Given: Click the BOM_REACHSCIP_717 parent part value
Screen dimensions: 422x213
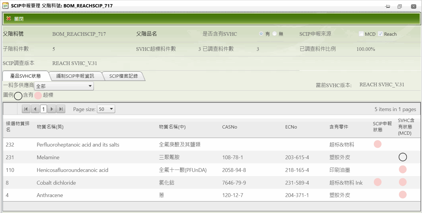Looking at the screenshot, I should tap(79, 34).
